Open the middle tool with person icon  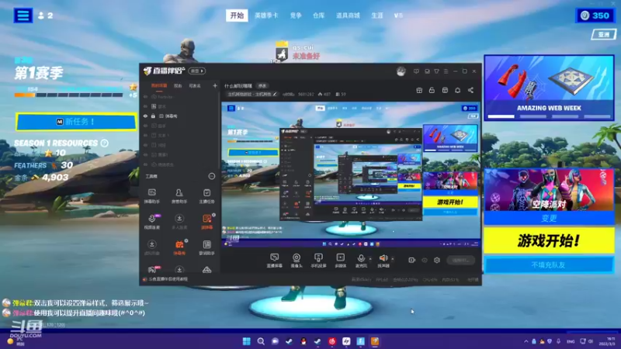tap(179, 196)
